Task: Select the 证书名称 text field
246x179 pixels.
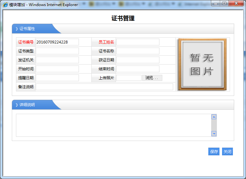Action: [x=138, y=51]
